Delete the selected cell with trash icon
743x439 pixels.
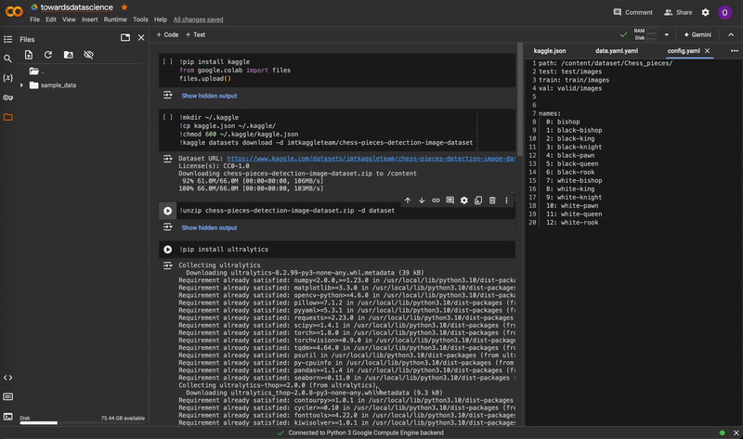click(492, 200)
